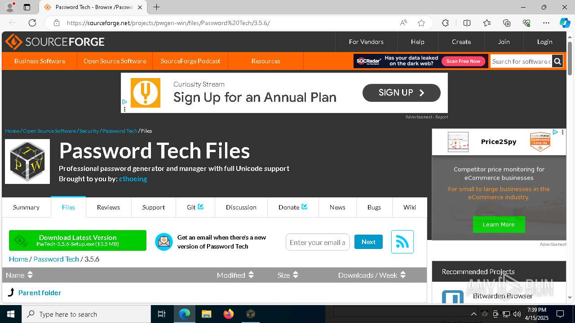Sort files by Name
This screenshot has height=323, width=575.
(19, 275)
